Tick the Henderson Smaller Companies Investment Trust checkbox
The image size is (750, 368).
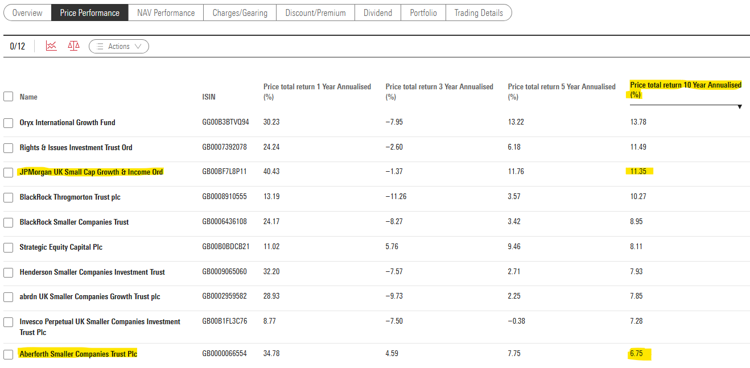(8, 272)
